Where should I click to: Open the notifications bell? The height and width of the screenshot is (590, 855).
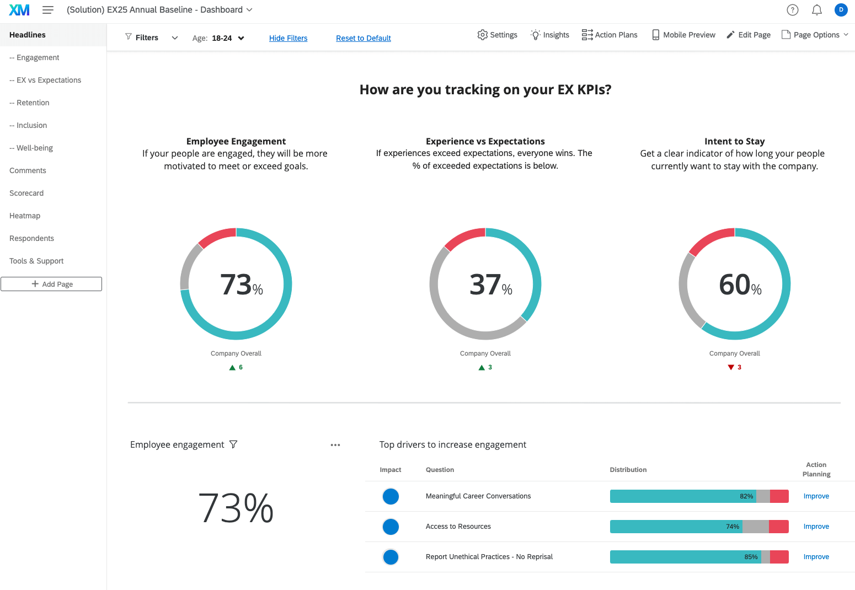tap(816, 9)
